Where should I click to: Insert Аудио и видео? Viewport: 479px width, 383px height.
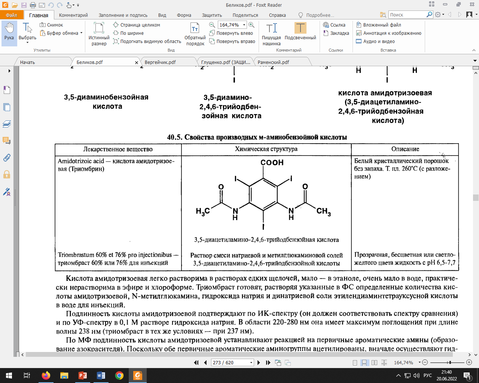[x=375, y=42]
